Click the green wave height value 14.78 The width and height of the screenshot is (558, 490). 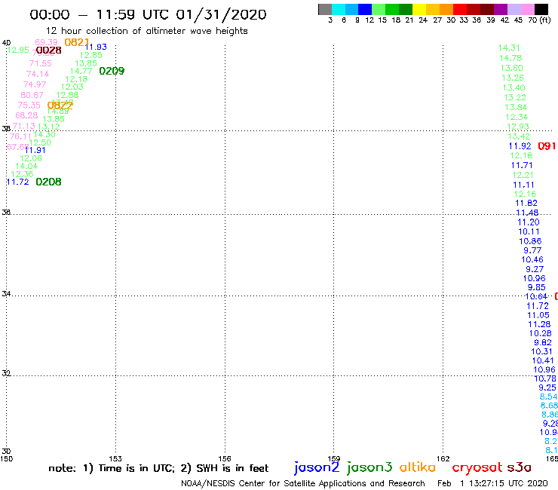(510, 58)
